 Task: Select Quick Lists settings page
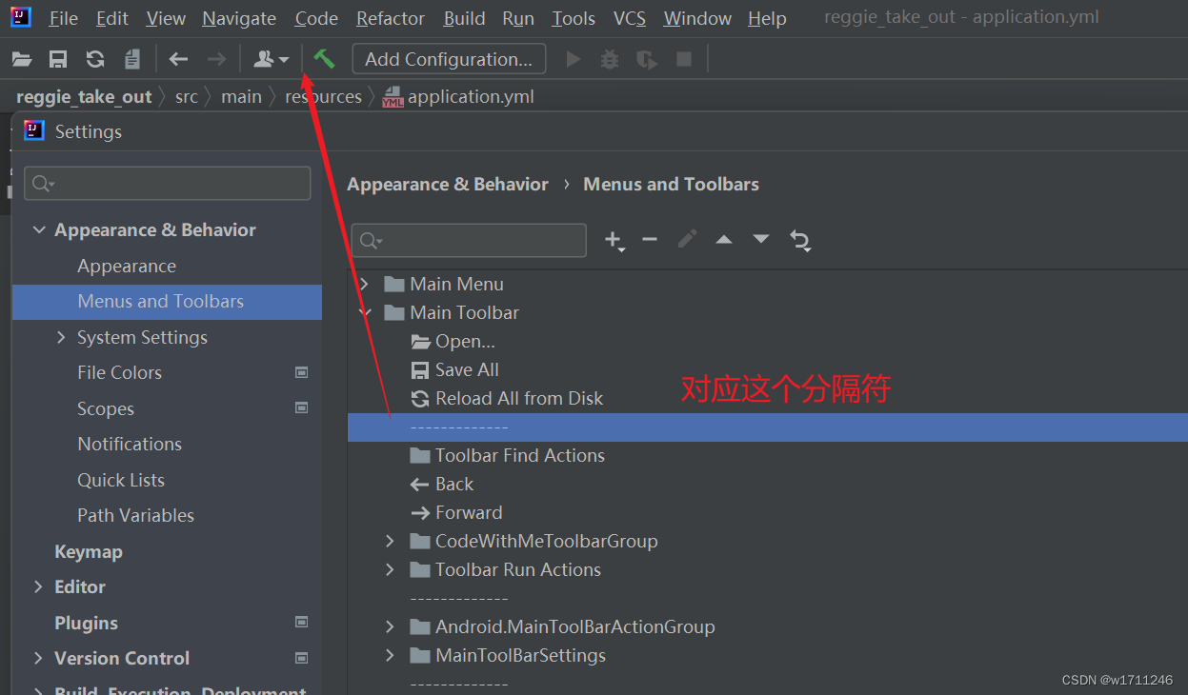click(x=121, y=480)
